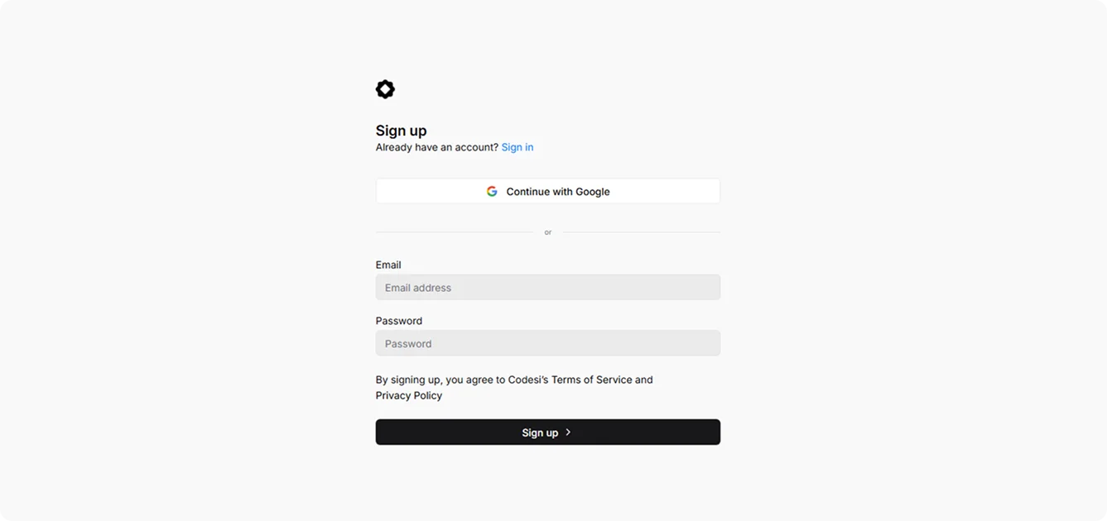Click the "Already have an account?" text
The width and height of the screenshot is (1107, 521).
click(437, 147)
